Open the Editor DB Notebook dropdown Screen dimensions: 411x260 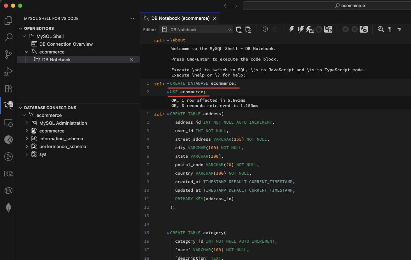(x=196, y=29)
